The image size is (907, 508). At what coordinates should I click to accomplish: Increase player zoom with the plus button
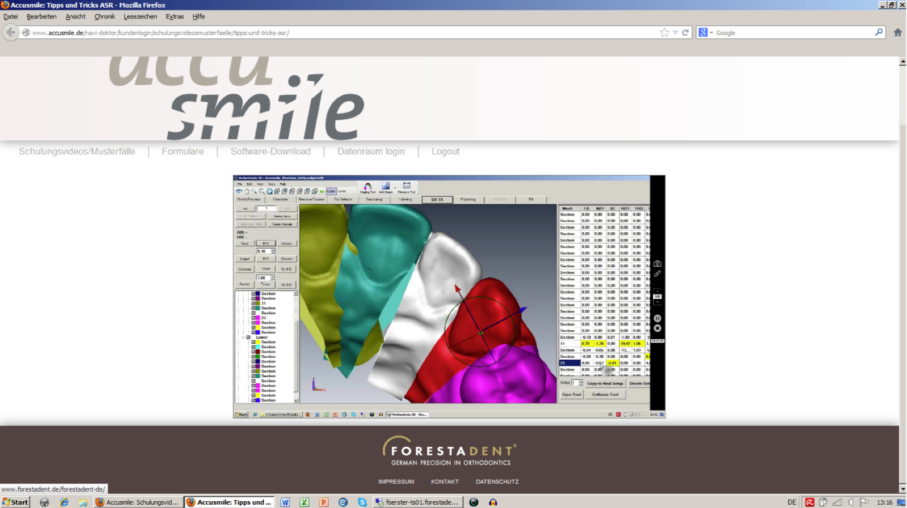click(658, 291)
